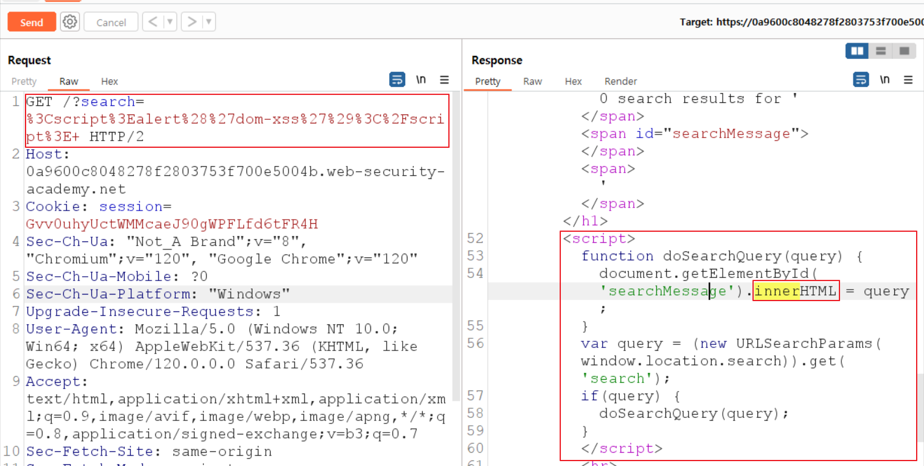Switch to the Response Render tab

tap(620, 82)
